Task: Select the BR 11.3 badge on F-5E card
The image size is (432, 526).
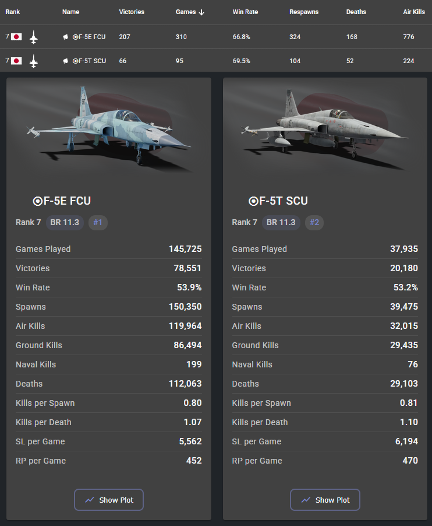Action: click(65, 222)
